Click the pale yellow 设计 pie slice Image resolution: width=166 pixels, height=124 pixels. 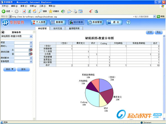102,102
